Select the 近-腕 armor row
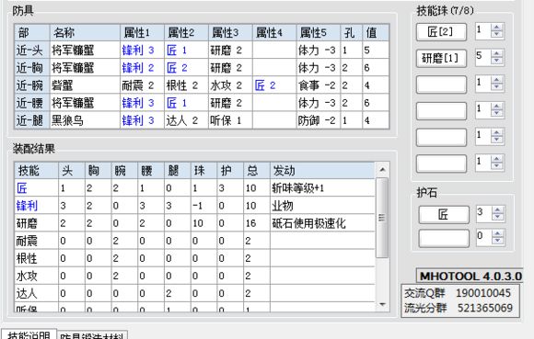This screenshot has width=534, height=339. (202, 85)
